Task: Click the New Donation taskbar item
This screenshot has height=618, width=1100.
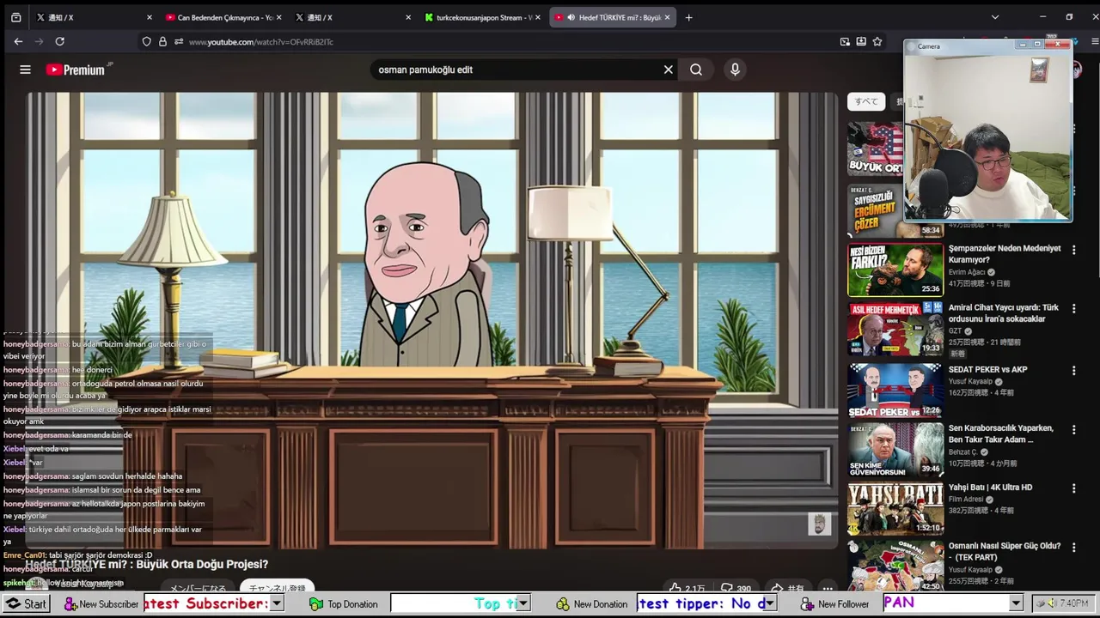Action: 592,604
